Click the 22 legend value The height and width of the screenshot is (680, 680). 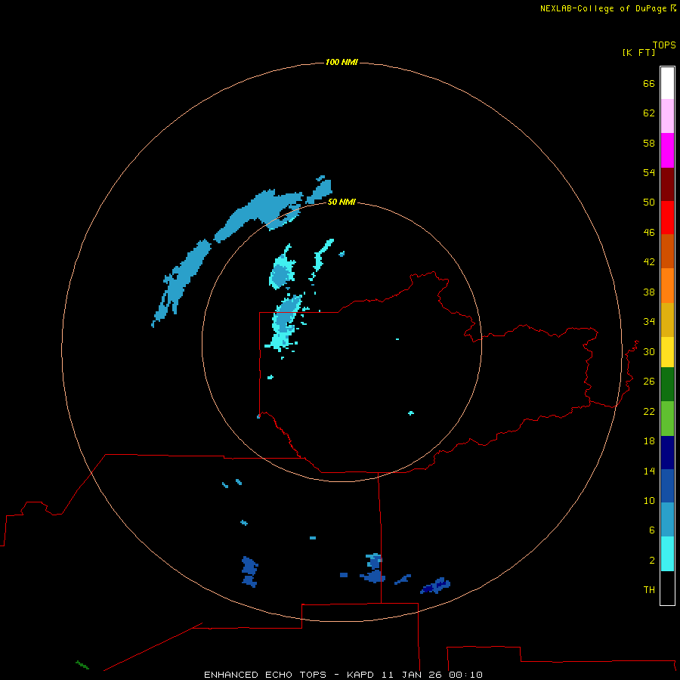(x=649, y=411)
